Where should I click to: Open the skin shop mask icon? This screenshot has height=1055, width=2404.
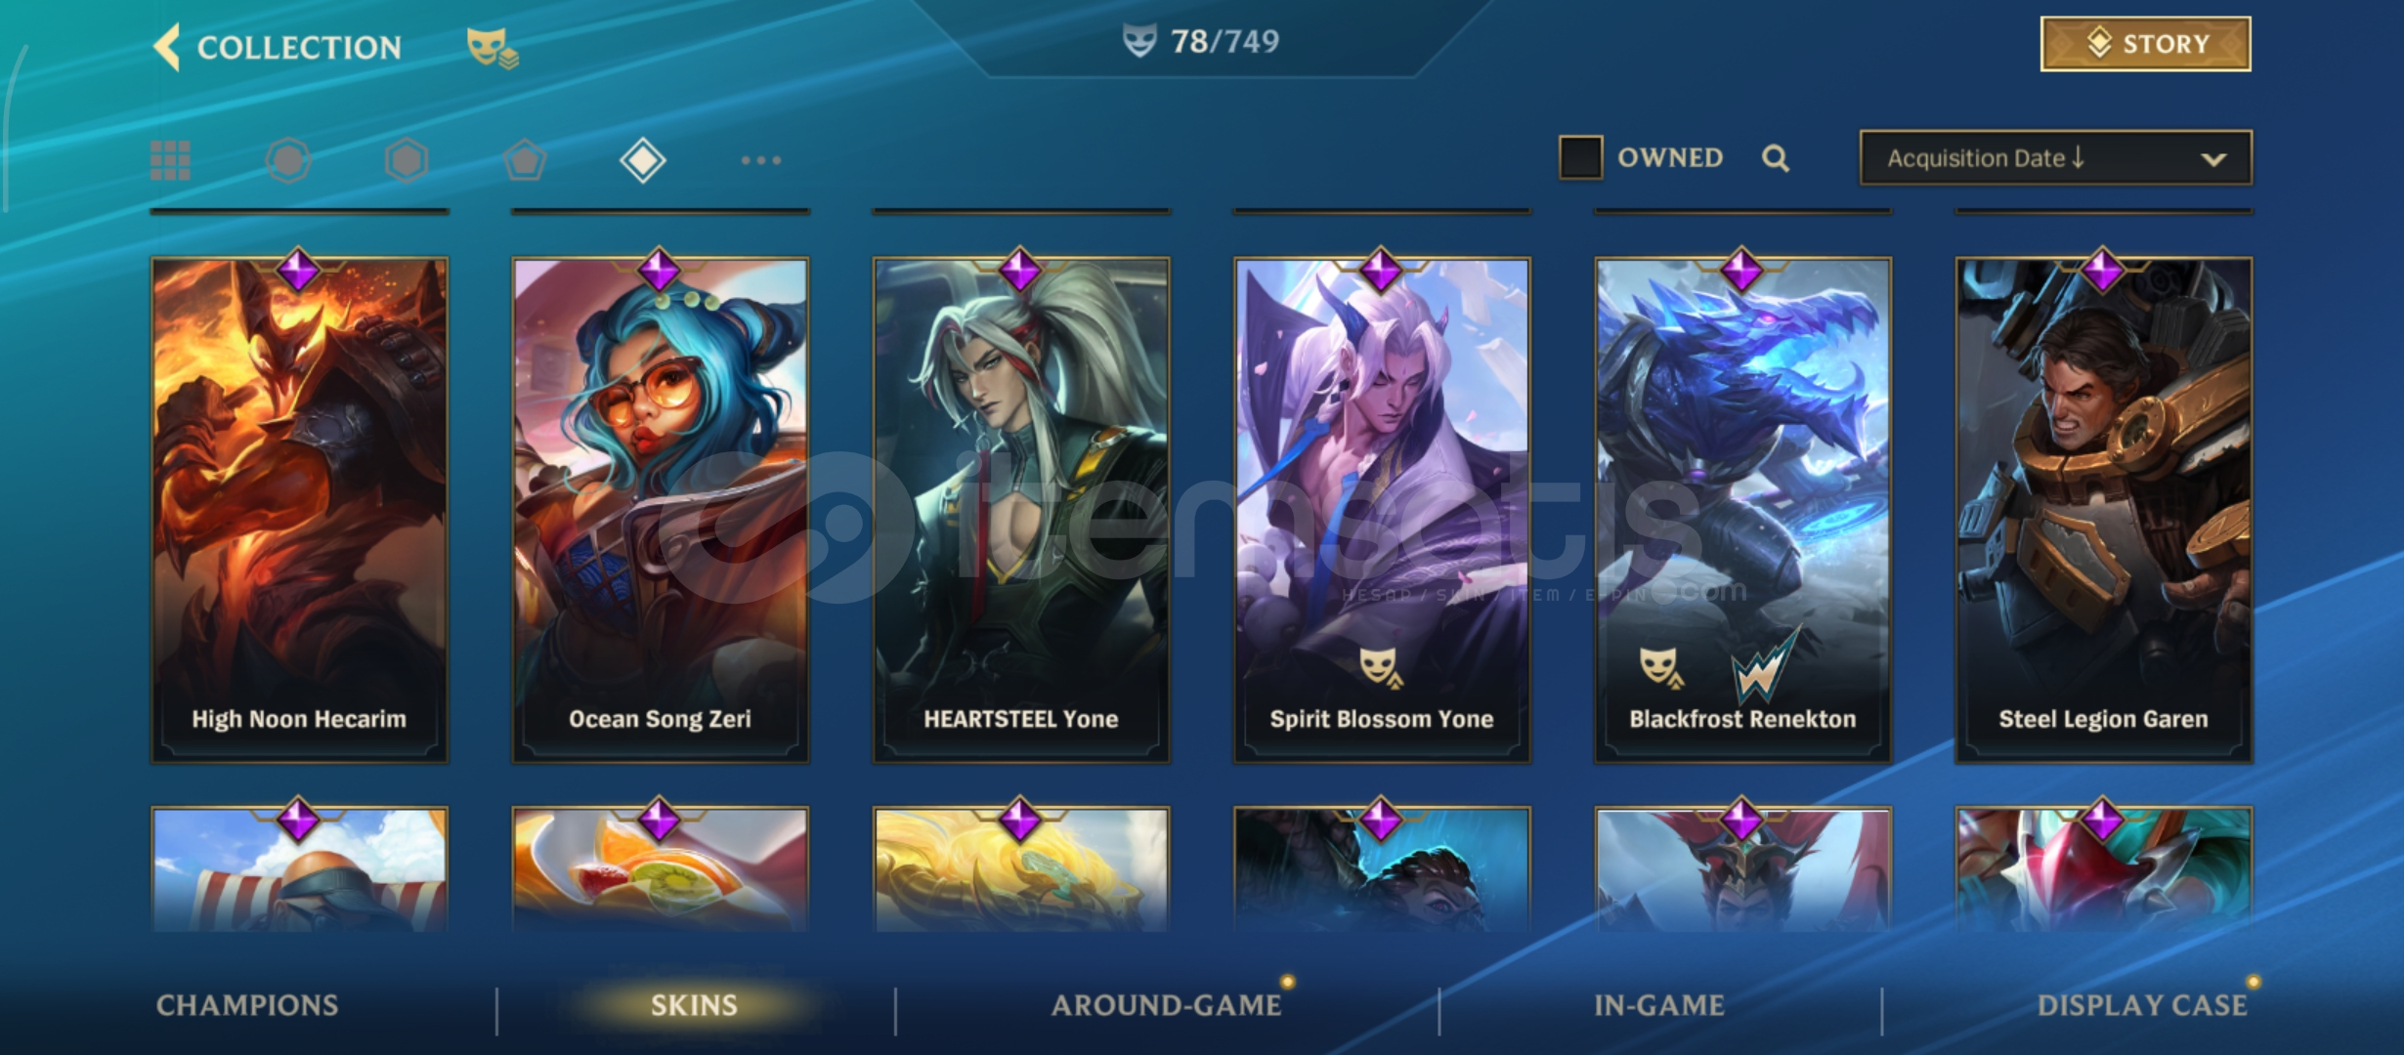tap(492, 48)
